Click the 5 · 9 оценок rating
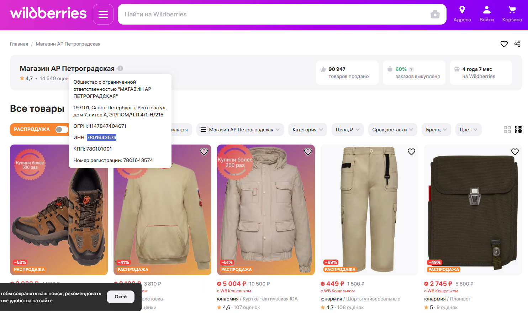The width and height of the screenshot is (528, 314). 441,308
